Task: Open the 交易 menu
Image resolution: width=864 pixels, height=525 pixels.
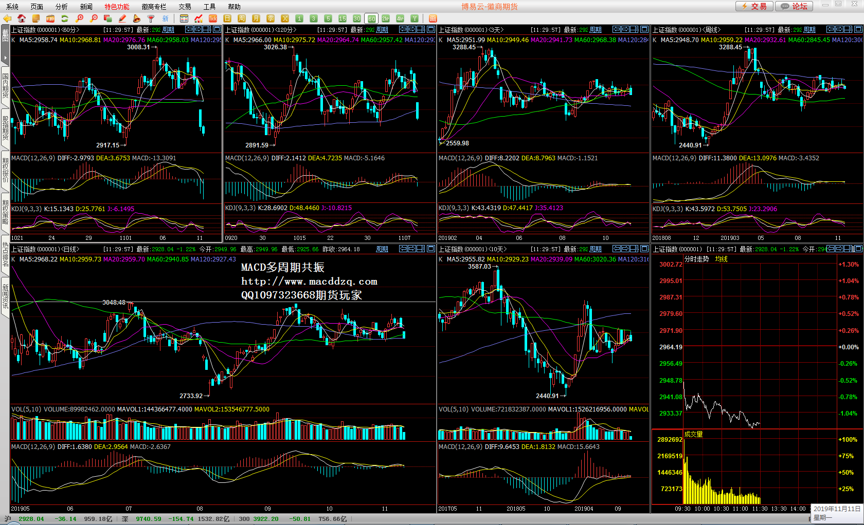Action: (x=185, y=7)
